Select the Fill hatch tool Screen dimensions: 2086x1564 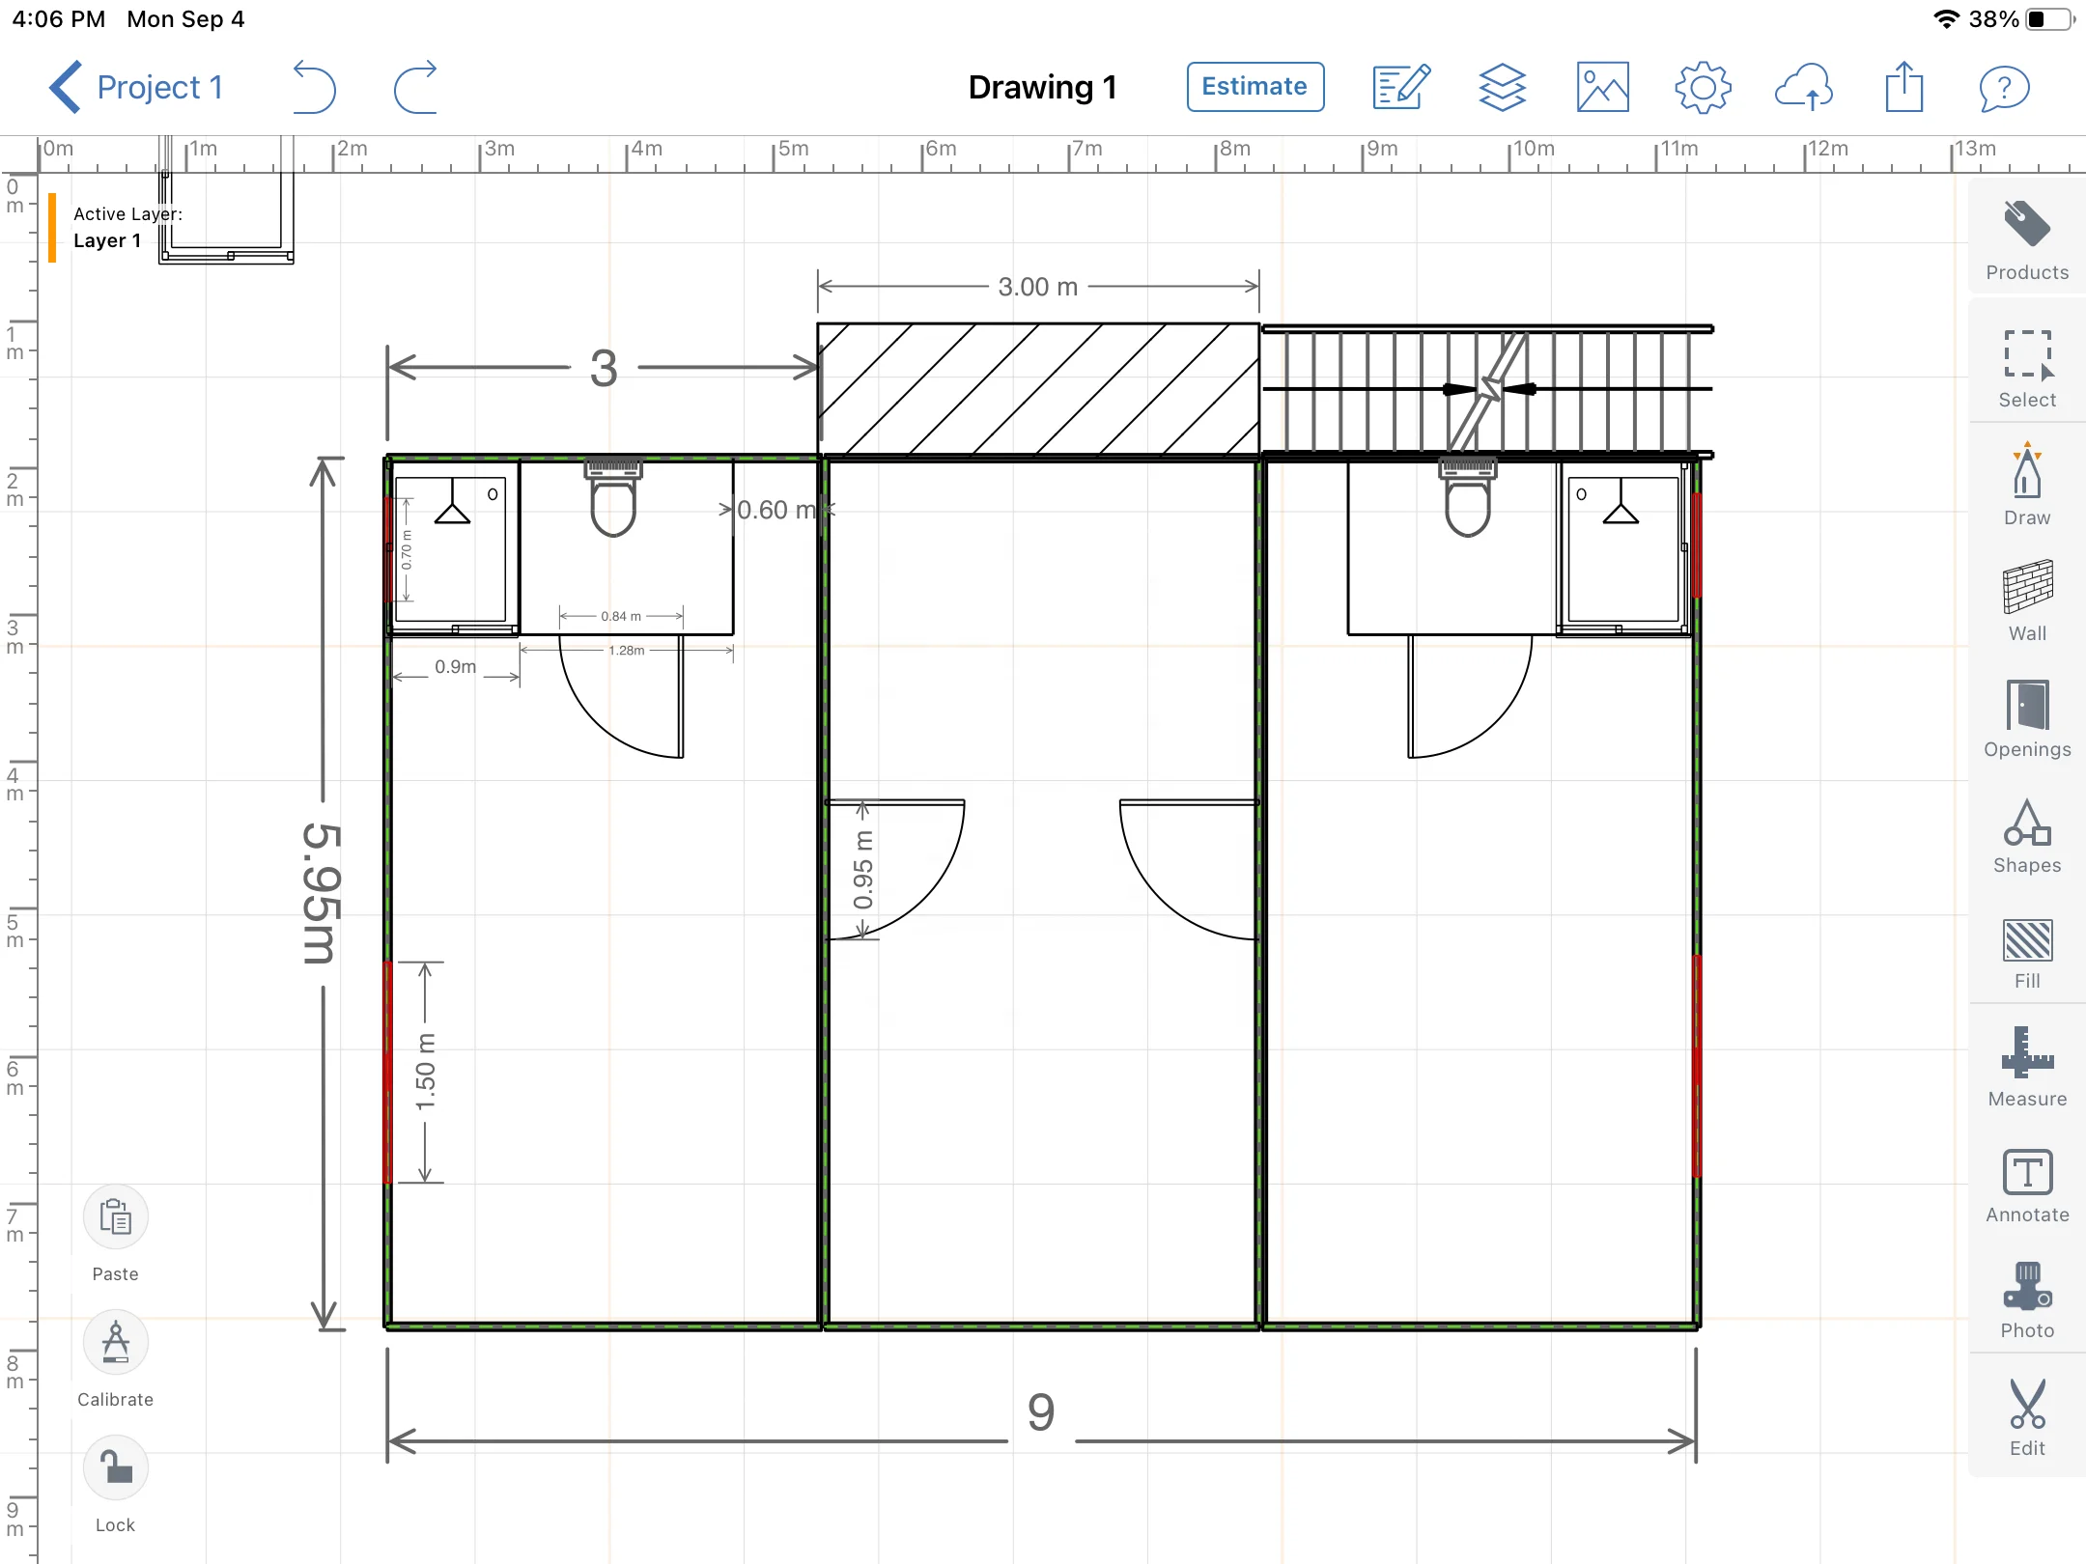pos(2026,952)
